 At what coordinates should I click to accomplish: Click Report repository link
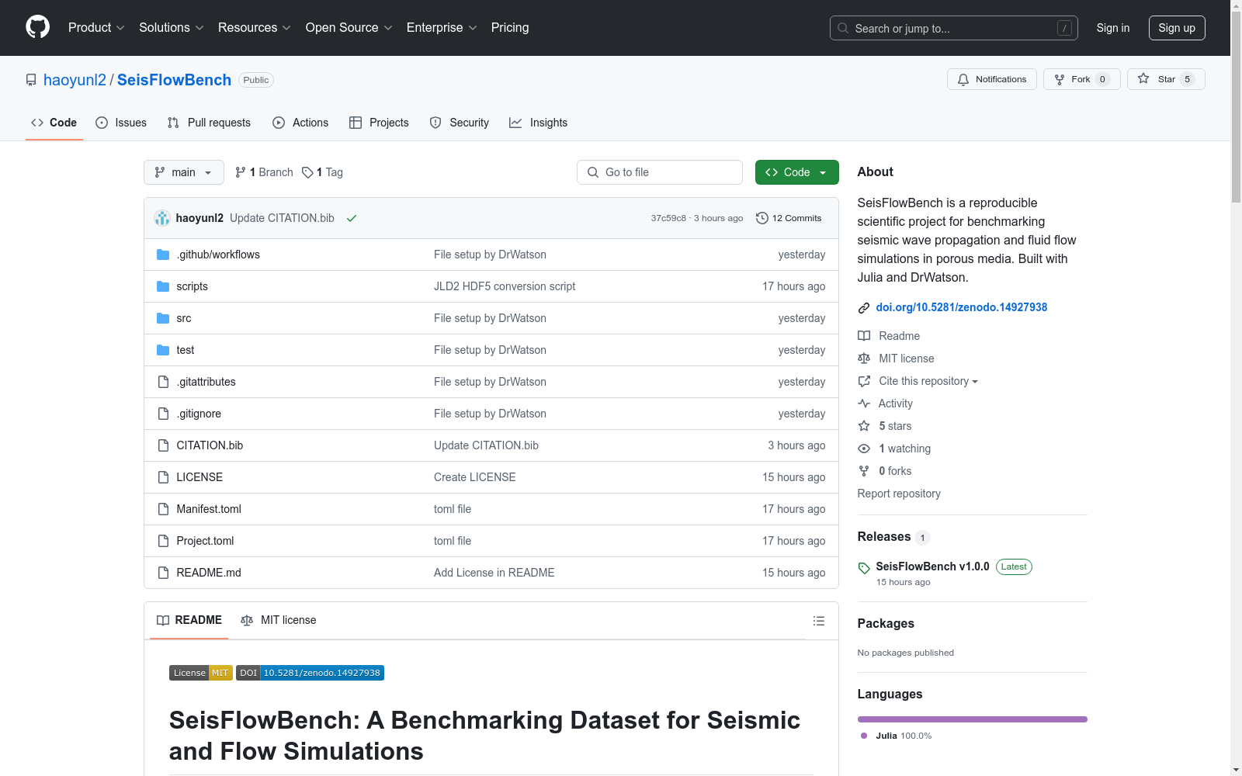click(899, 494)
